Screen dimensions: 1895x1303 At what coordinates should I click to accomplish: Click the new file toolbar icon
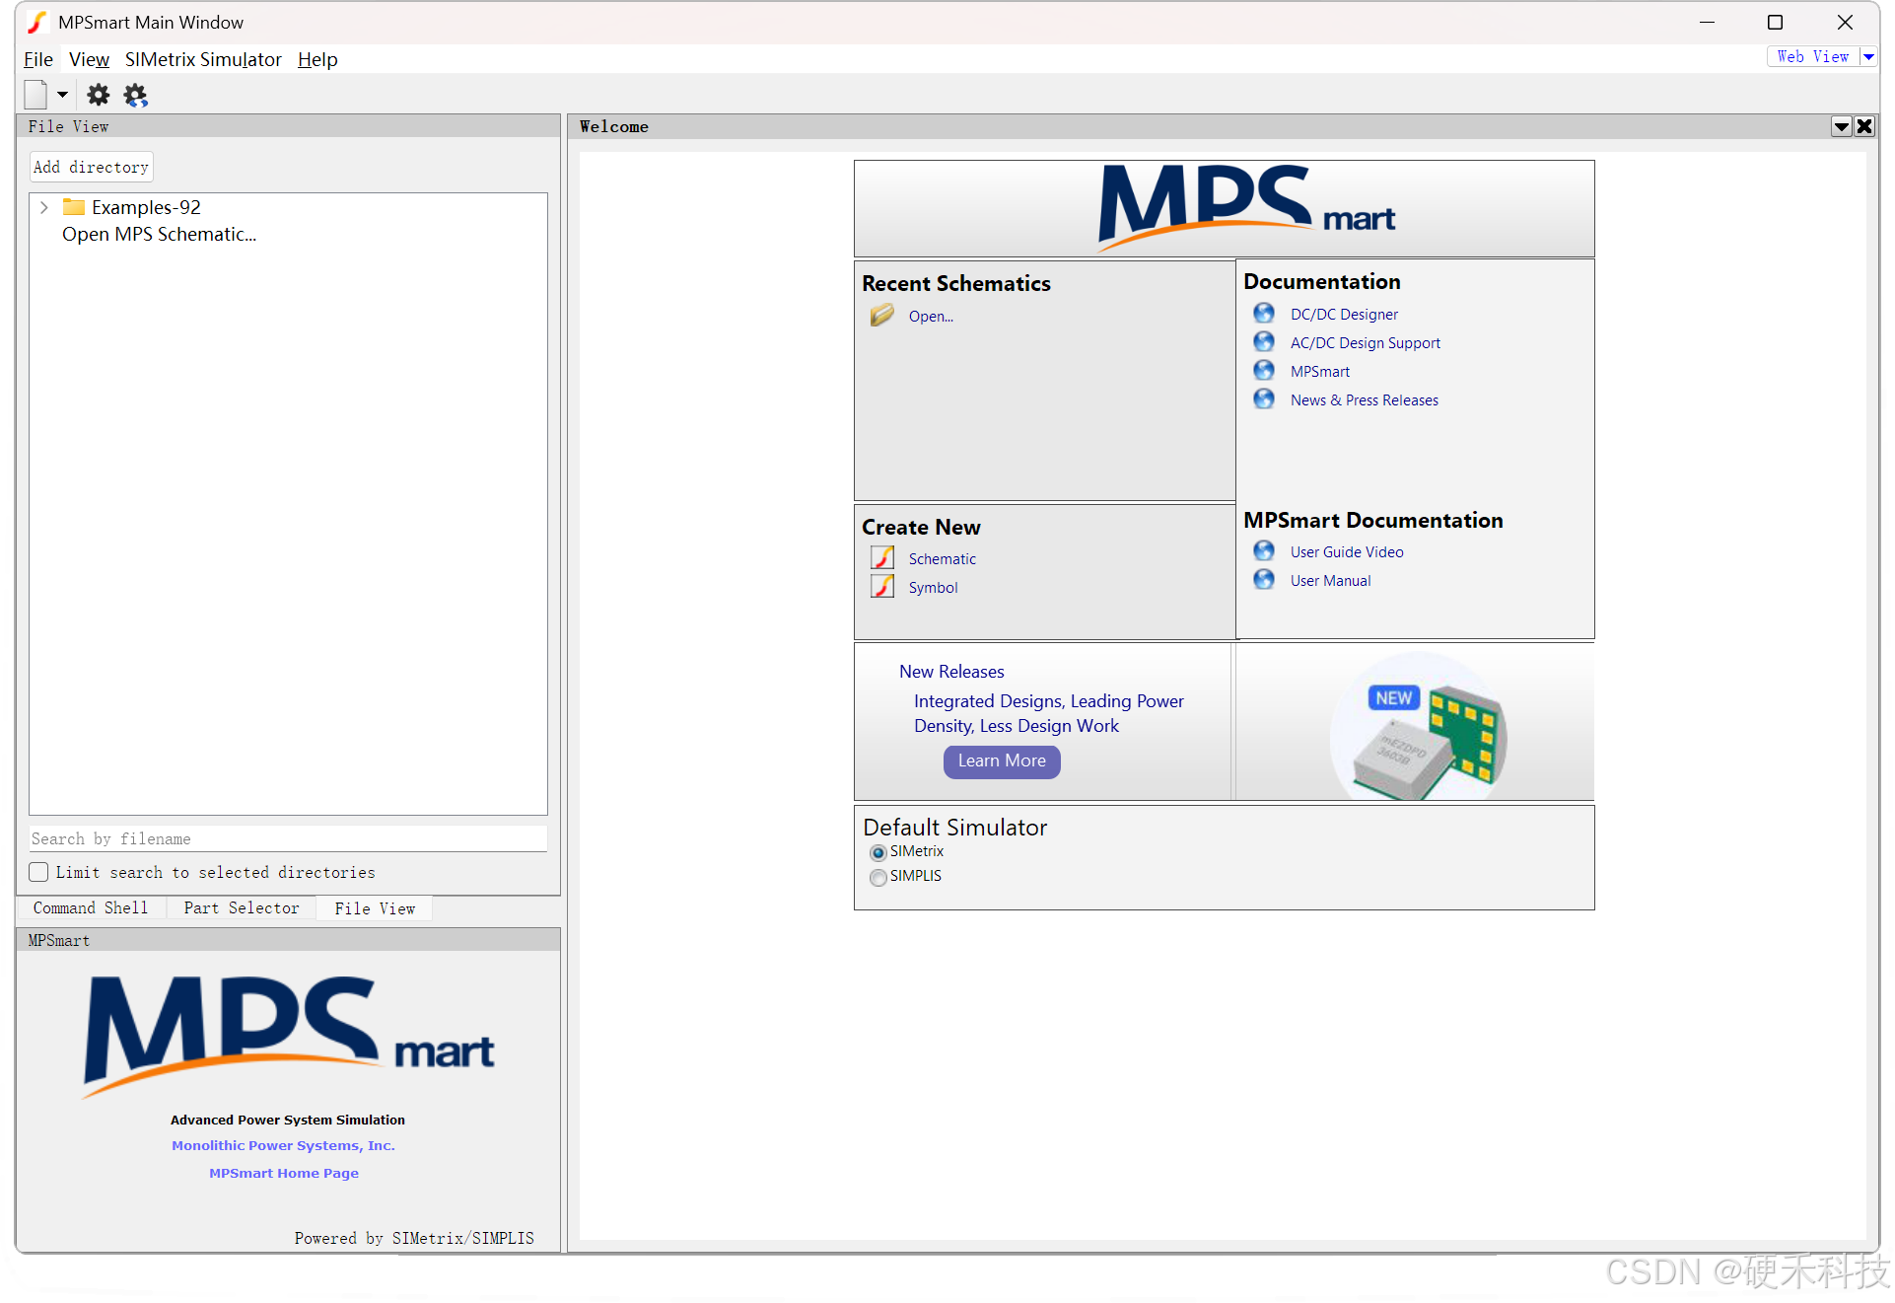pyautogui.click(x=36, y=95)
